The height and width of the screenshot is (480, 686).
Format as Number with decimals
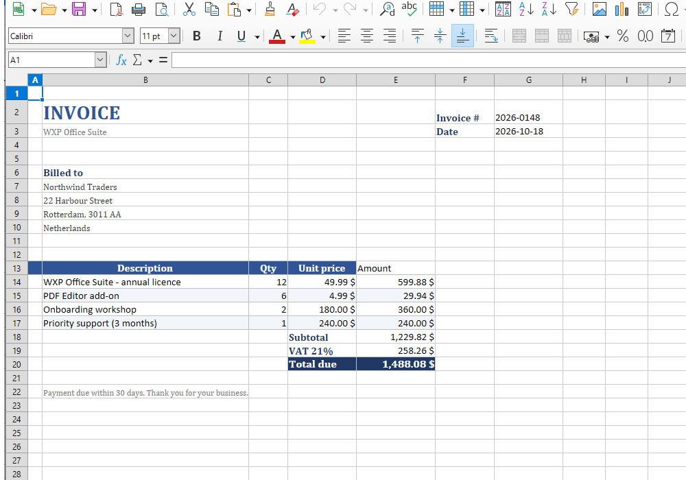tap(646, 36)
